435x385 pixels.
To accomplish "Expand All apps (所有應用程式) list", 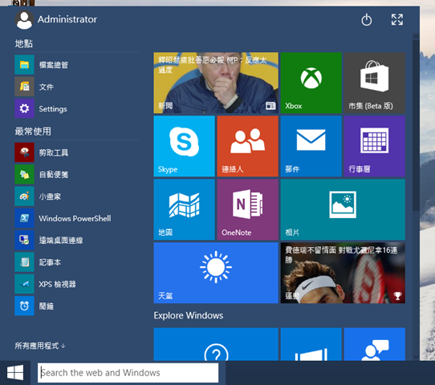I will (40, 346).
